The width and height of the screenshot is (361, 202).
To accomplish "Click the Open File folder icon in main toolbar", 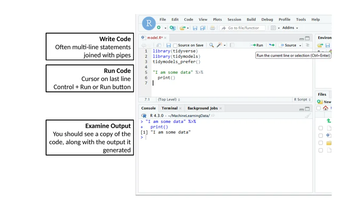I will [x=182, y=28].
